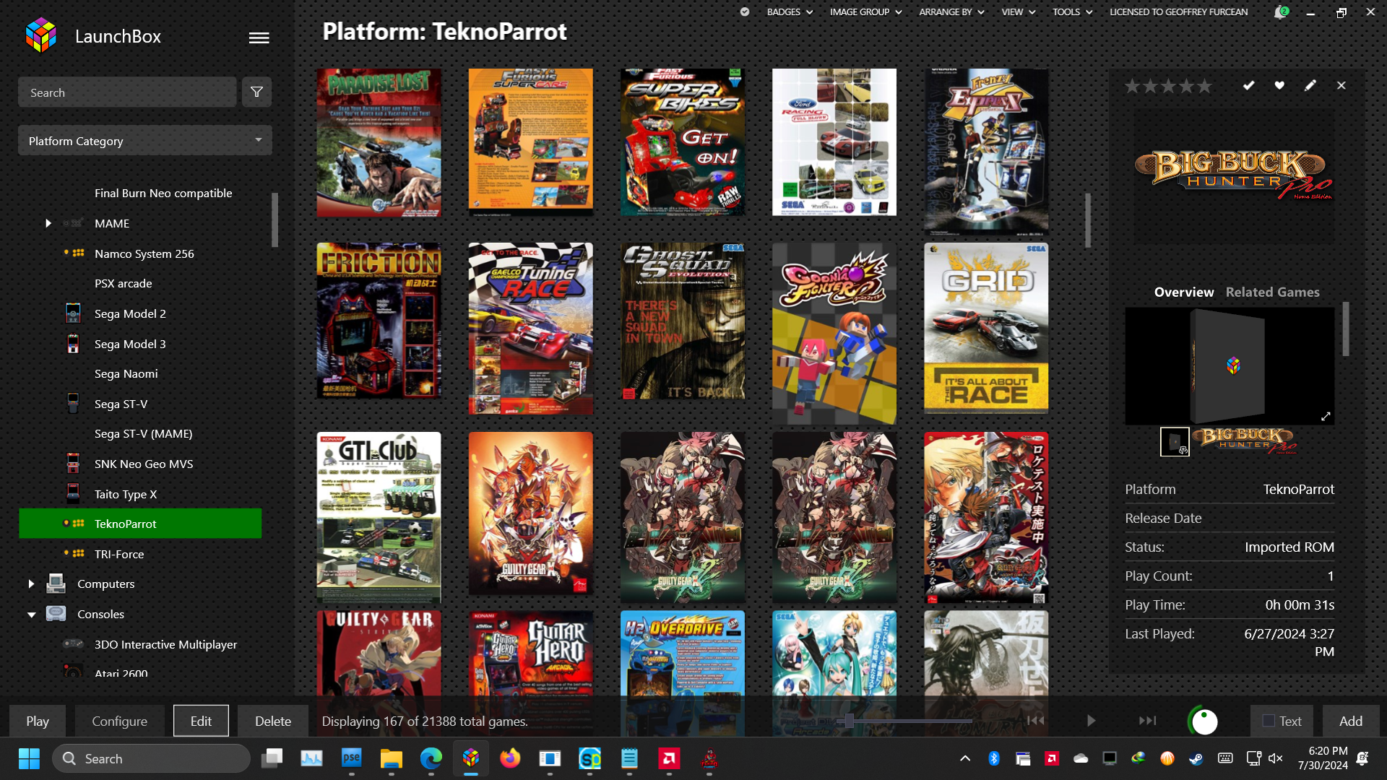Open the ARRANGE BY dropdown
Image resolution: width=1387 pixels, height=780 pixels.
pos(951,12)
